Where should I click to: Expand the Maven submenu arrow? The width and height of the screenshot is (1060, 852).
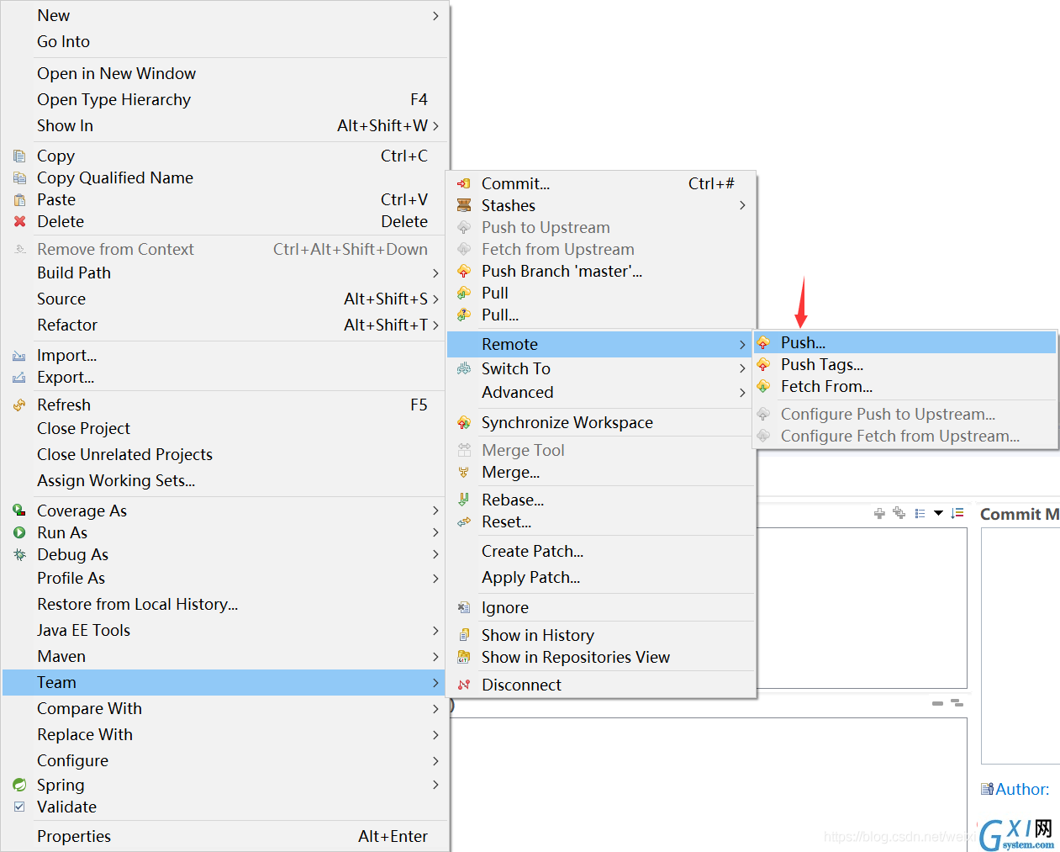pos(435,656)
